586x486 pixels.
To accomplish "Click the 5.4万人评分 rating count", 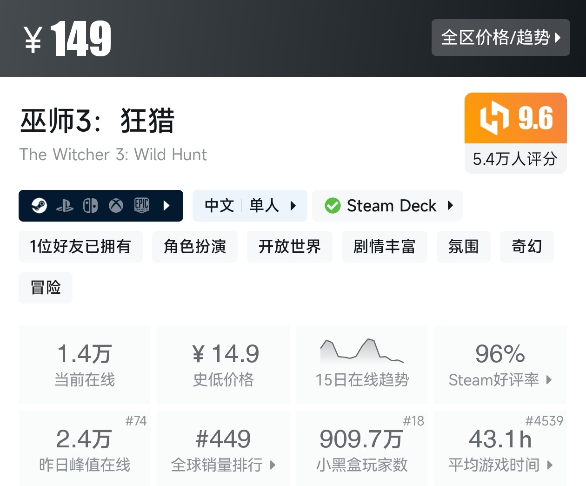I will click(x=515, y=159).
